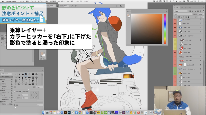Click pressure for size icon in options bar

76,6
